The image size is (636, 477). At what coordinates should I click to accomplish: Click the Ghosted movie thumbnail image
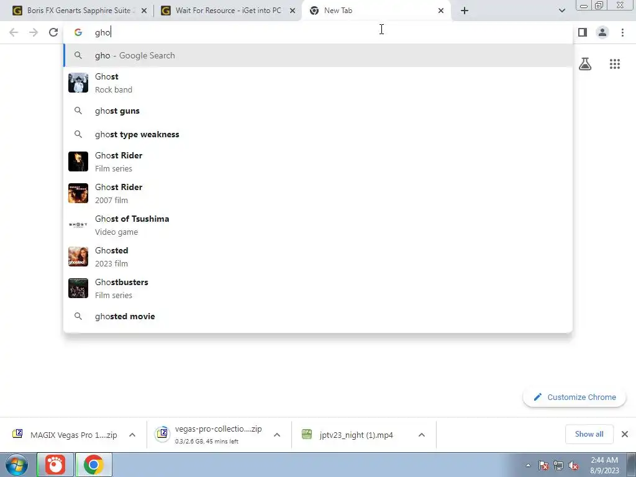pyautogui.click(x=78, y=257)
